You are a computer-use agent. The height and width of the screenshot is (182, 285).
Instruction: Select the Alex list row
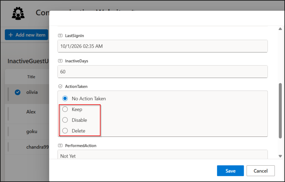click(31, 112)
